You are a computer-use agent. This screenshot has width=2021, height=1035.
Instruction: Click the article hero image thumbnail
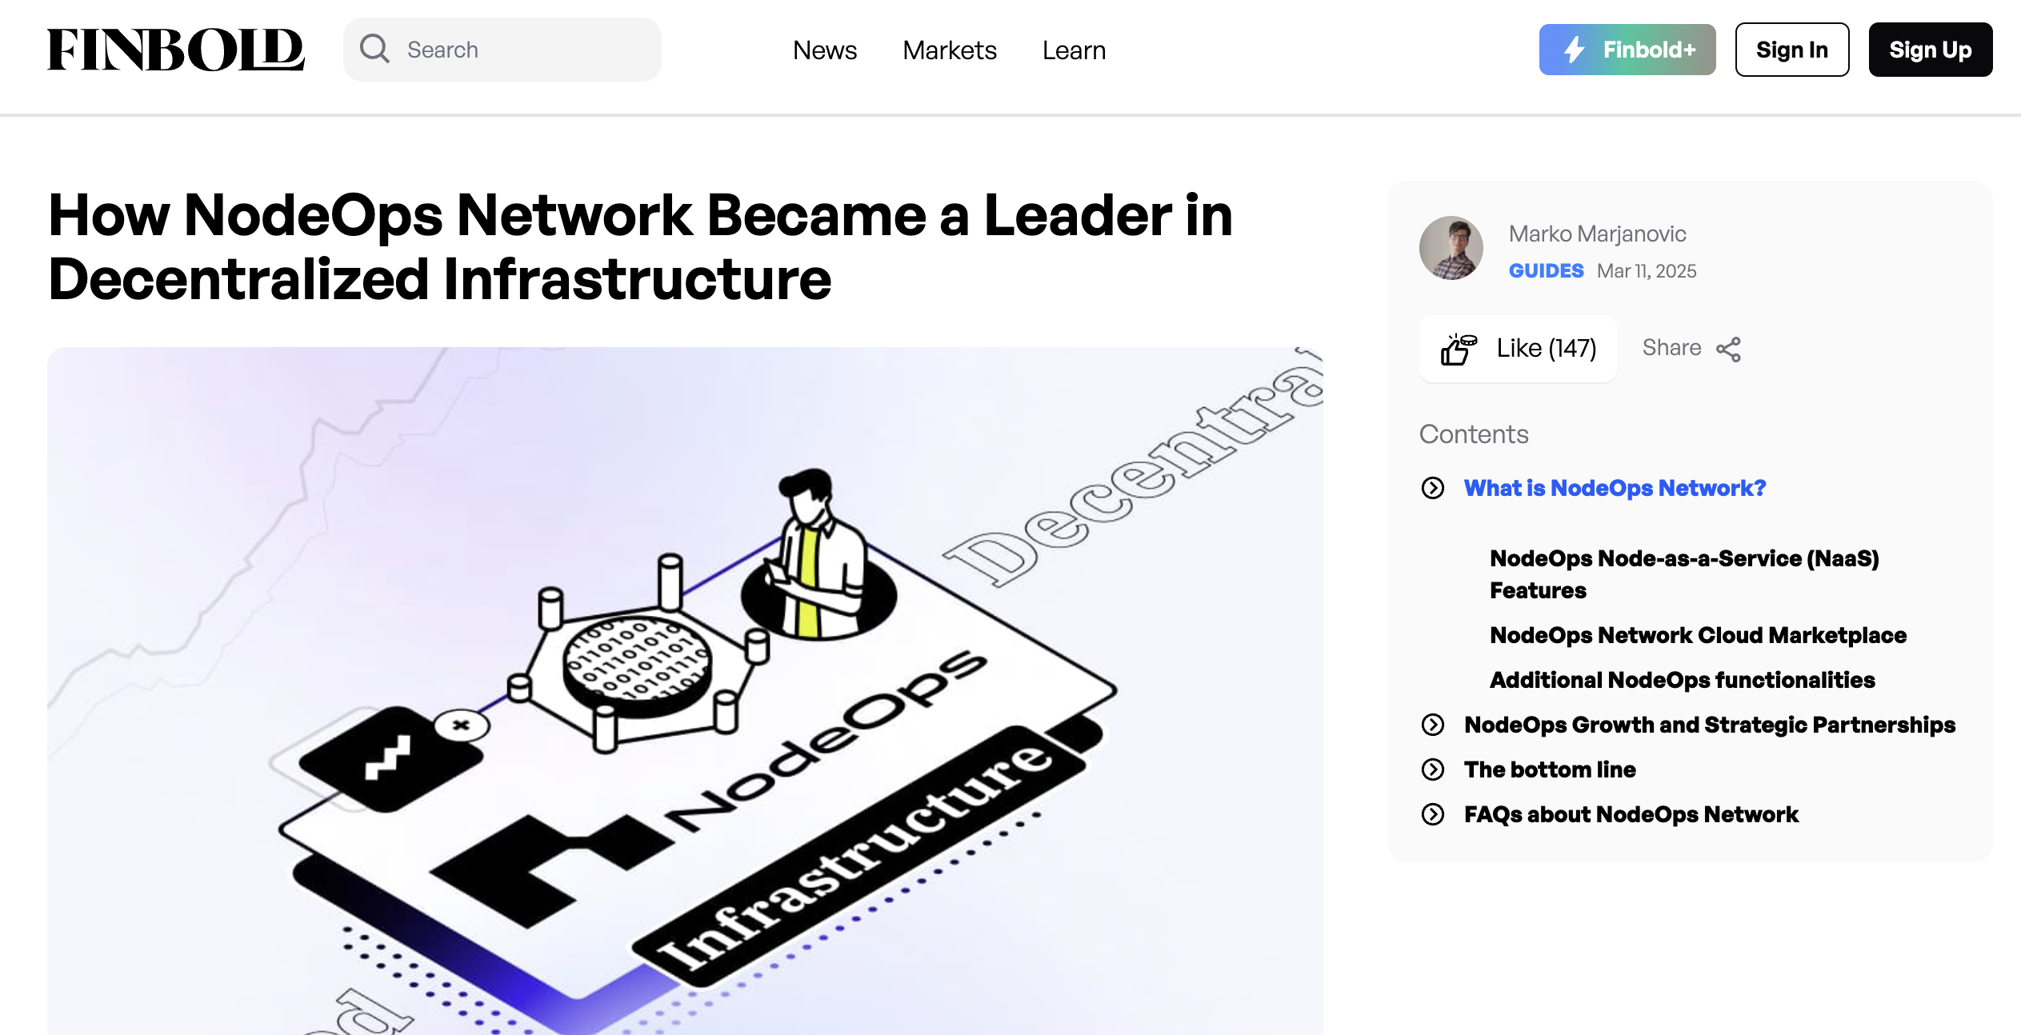[685, 690]
